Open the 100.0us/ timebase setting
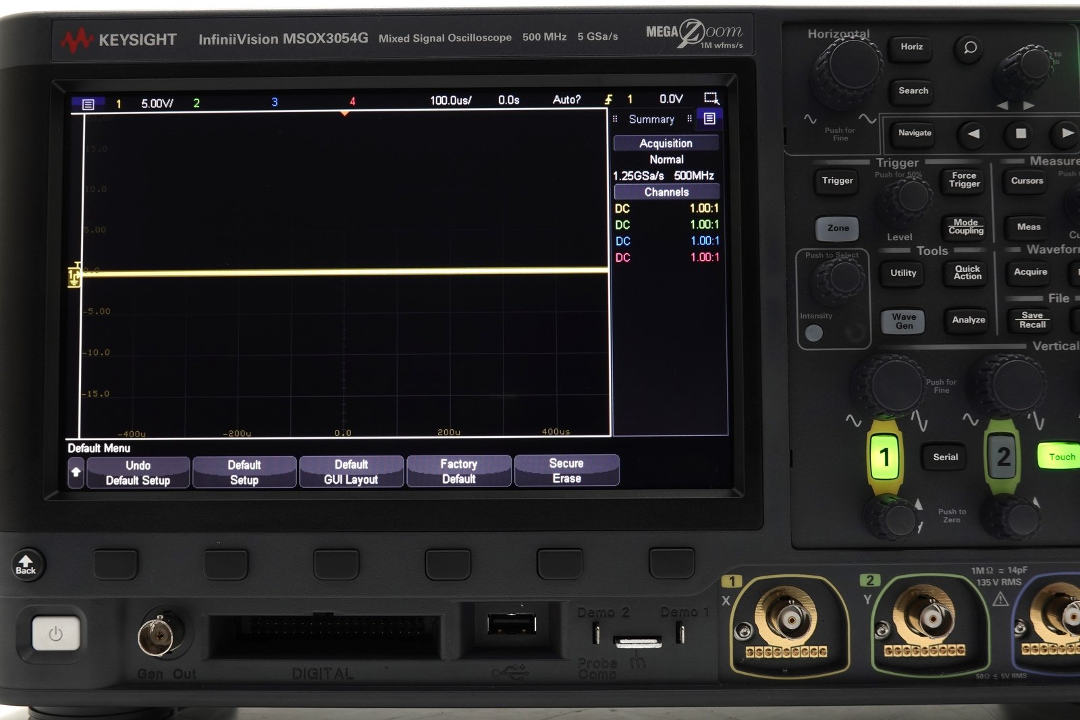This screenshot has width=1080, height=720. [x=450, y=101]
